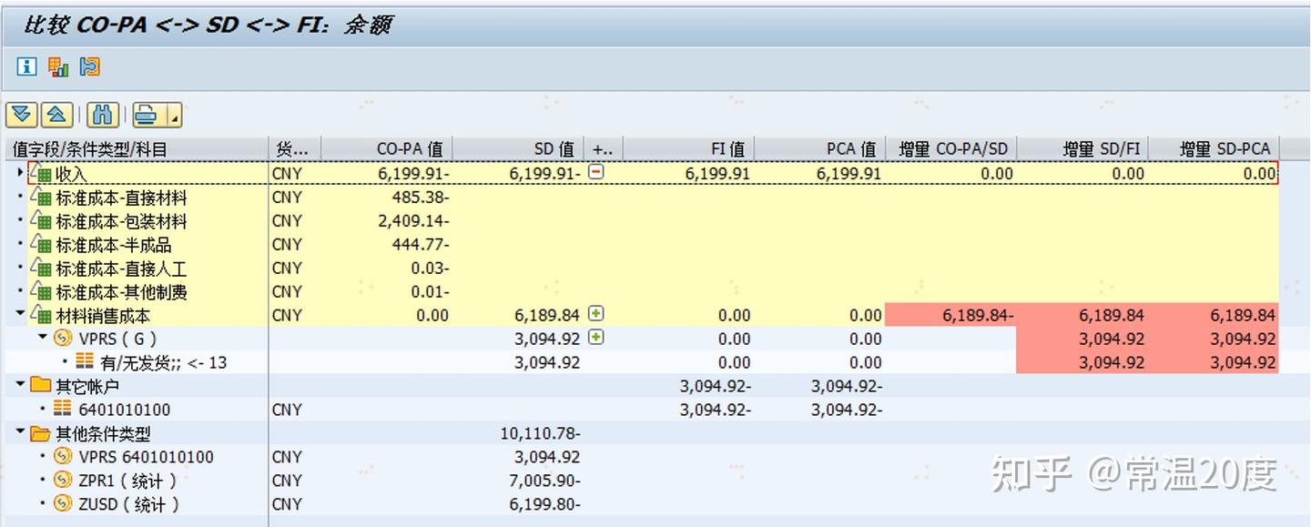Open Find using the binoculars icon
This screenshot has height=527, width=1311.
click(x=103, y=114)
